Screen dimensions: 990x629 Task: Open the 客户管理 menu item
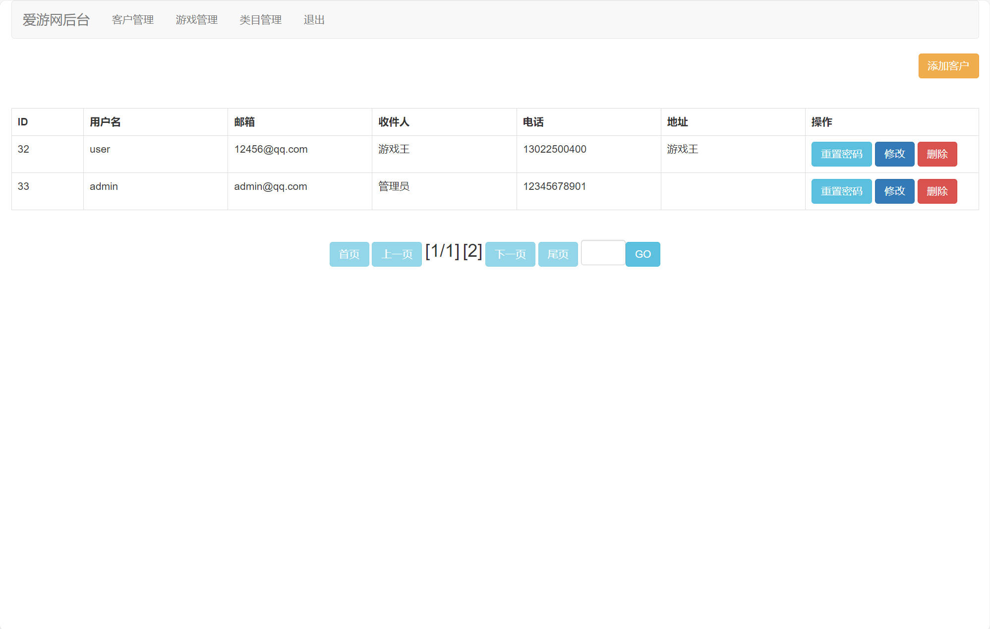pyautogui.click(x=133, y=20)
